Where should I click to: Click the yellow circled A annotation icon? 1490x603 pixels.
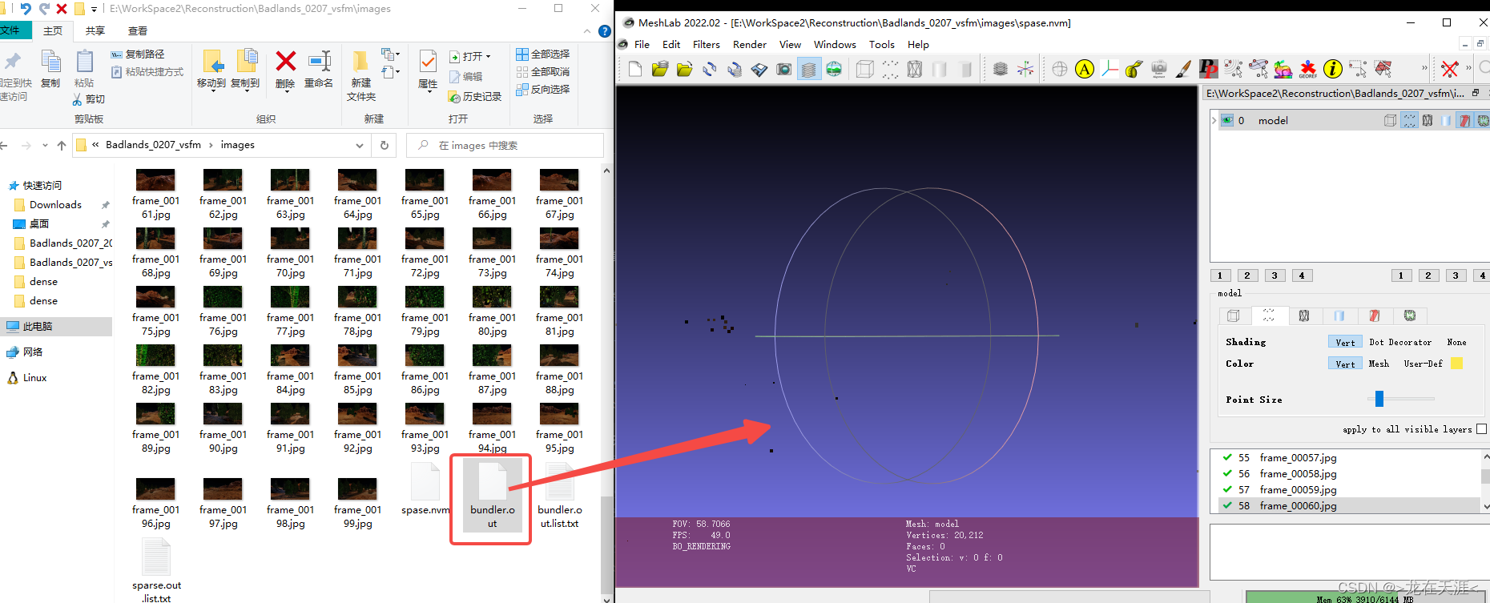point(1085,69)
